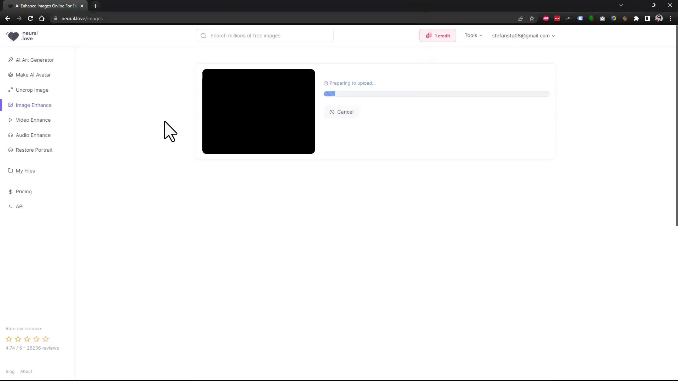Select the Make AI Avatar tool
This screenshot has width=678, height=381.
33,74
